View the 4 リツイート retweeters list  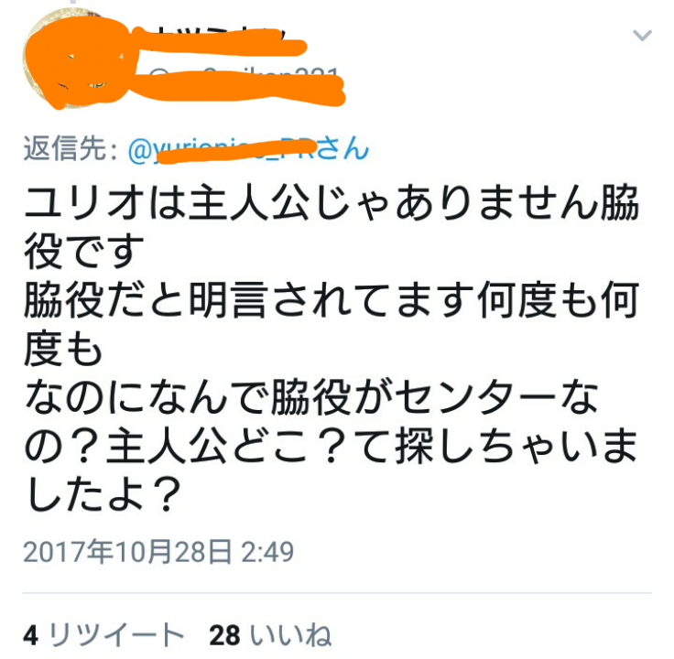click(103, 635)
